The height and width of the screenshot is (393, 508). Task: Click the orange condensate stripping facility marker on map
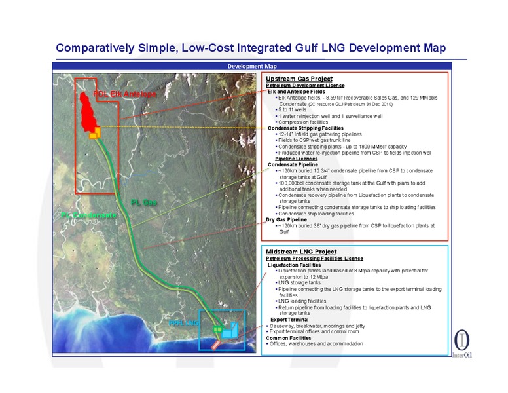pos(96,133)
